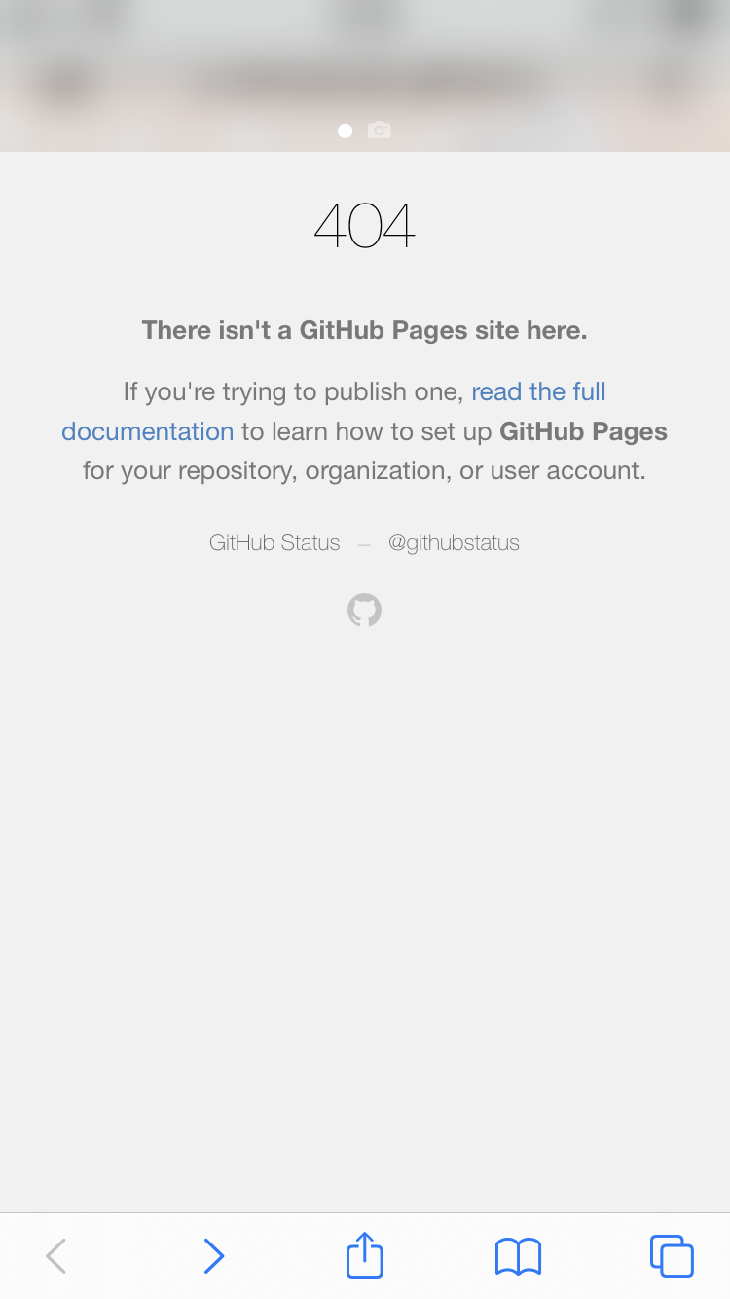Screen dimensions: 730x1299
Task: Follow the "read the full" link
Action: pos(539,391)
